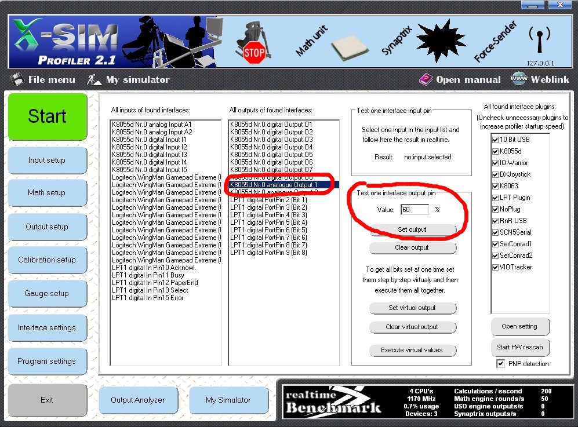Open the Math unit processor chip icon
The height and width of the screenshot is (427, 578).
click(x=350, y=49)
